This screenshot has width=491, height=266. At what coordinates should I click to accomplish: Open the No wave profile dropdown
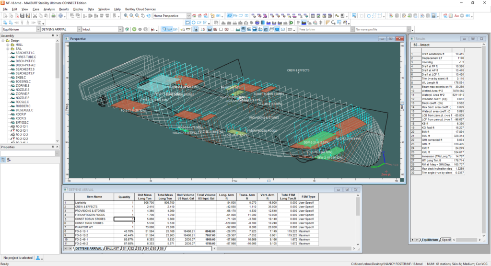tap(409, 29)
